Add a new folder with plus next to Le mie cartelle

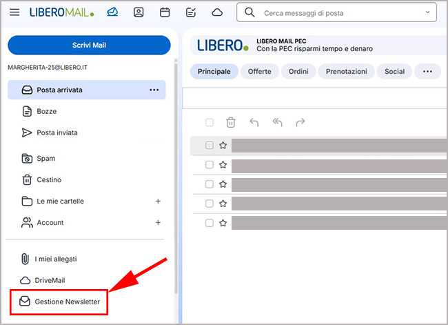click(158, 201)
